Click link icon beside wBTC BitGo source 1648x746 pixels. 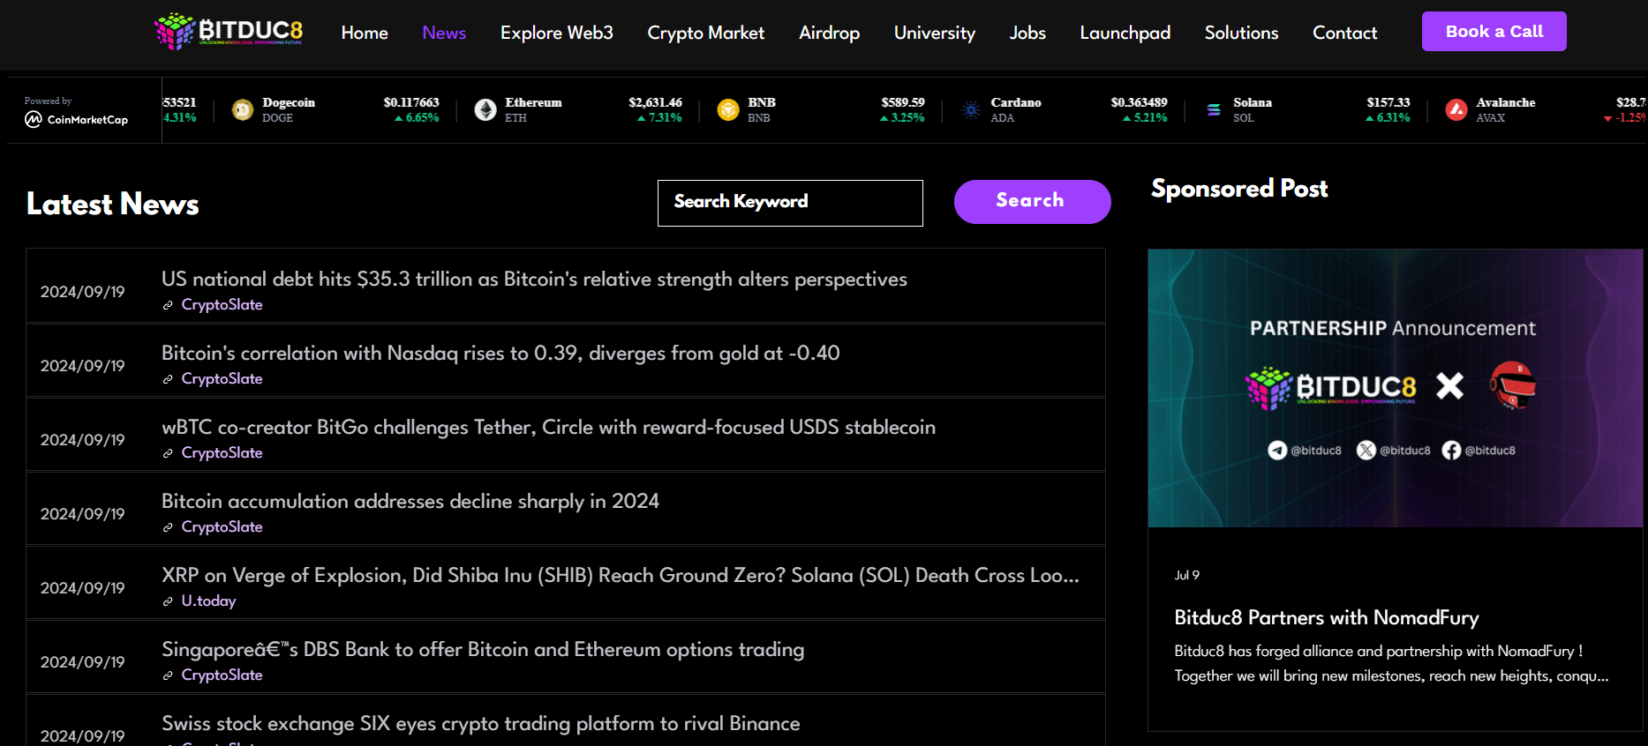(x=168, y=453)
